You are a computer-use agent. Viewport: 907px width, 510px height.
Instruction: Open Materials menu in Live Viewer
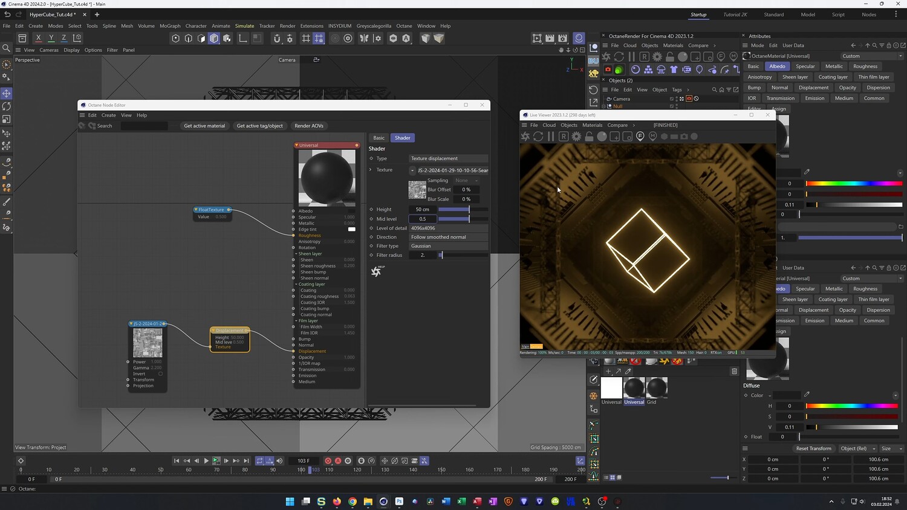pyautogui.click(x=592, y=125)
